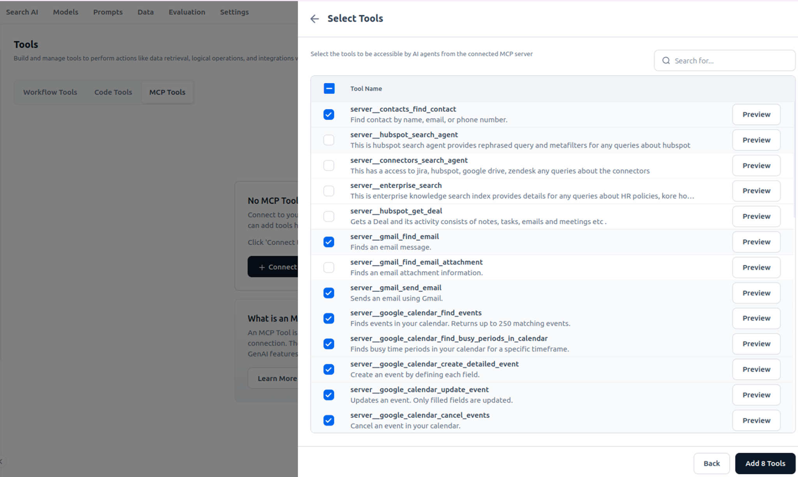798x477 pixels.
Task: Enable server__enterprise_search checkbox
Action: (x=329, y=191)
